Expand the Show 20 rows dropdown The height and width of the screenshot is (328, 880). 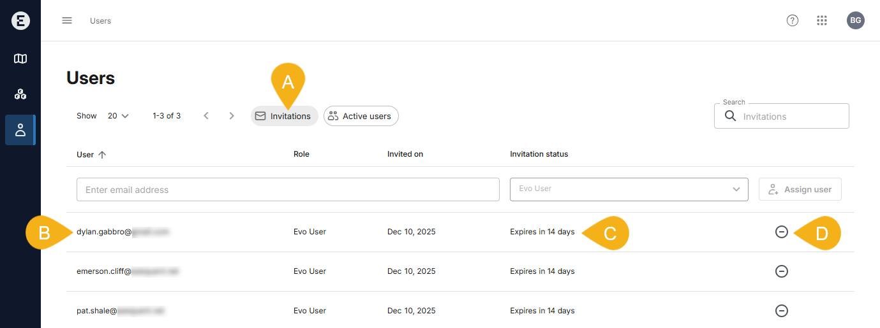coord(118,116)
